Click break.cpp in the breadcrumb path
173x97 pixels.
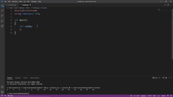(x=35, y=8)
